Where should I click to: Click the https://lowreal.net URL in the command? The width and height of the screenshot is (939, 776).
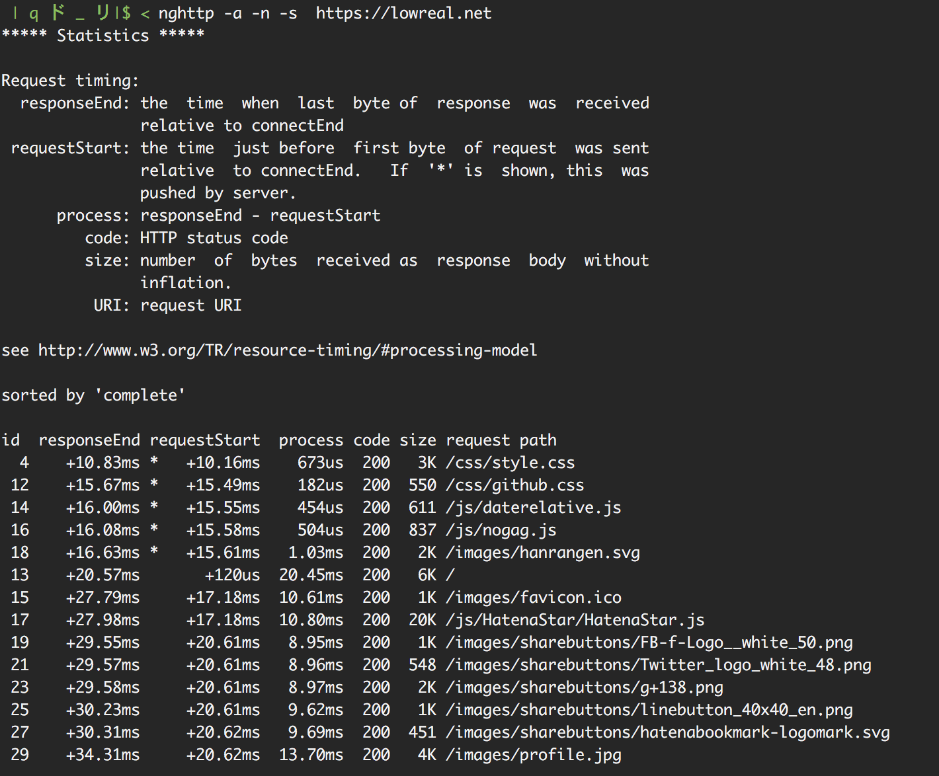pos(403,13)
